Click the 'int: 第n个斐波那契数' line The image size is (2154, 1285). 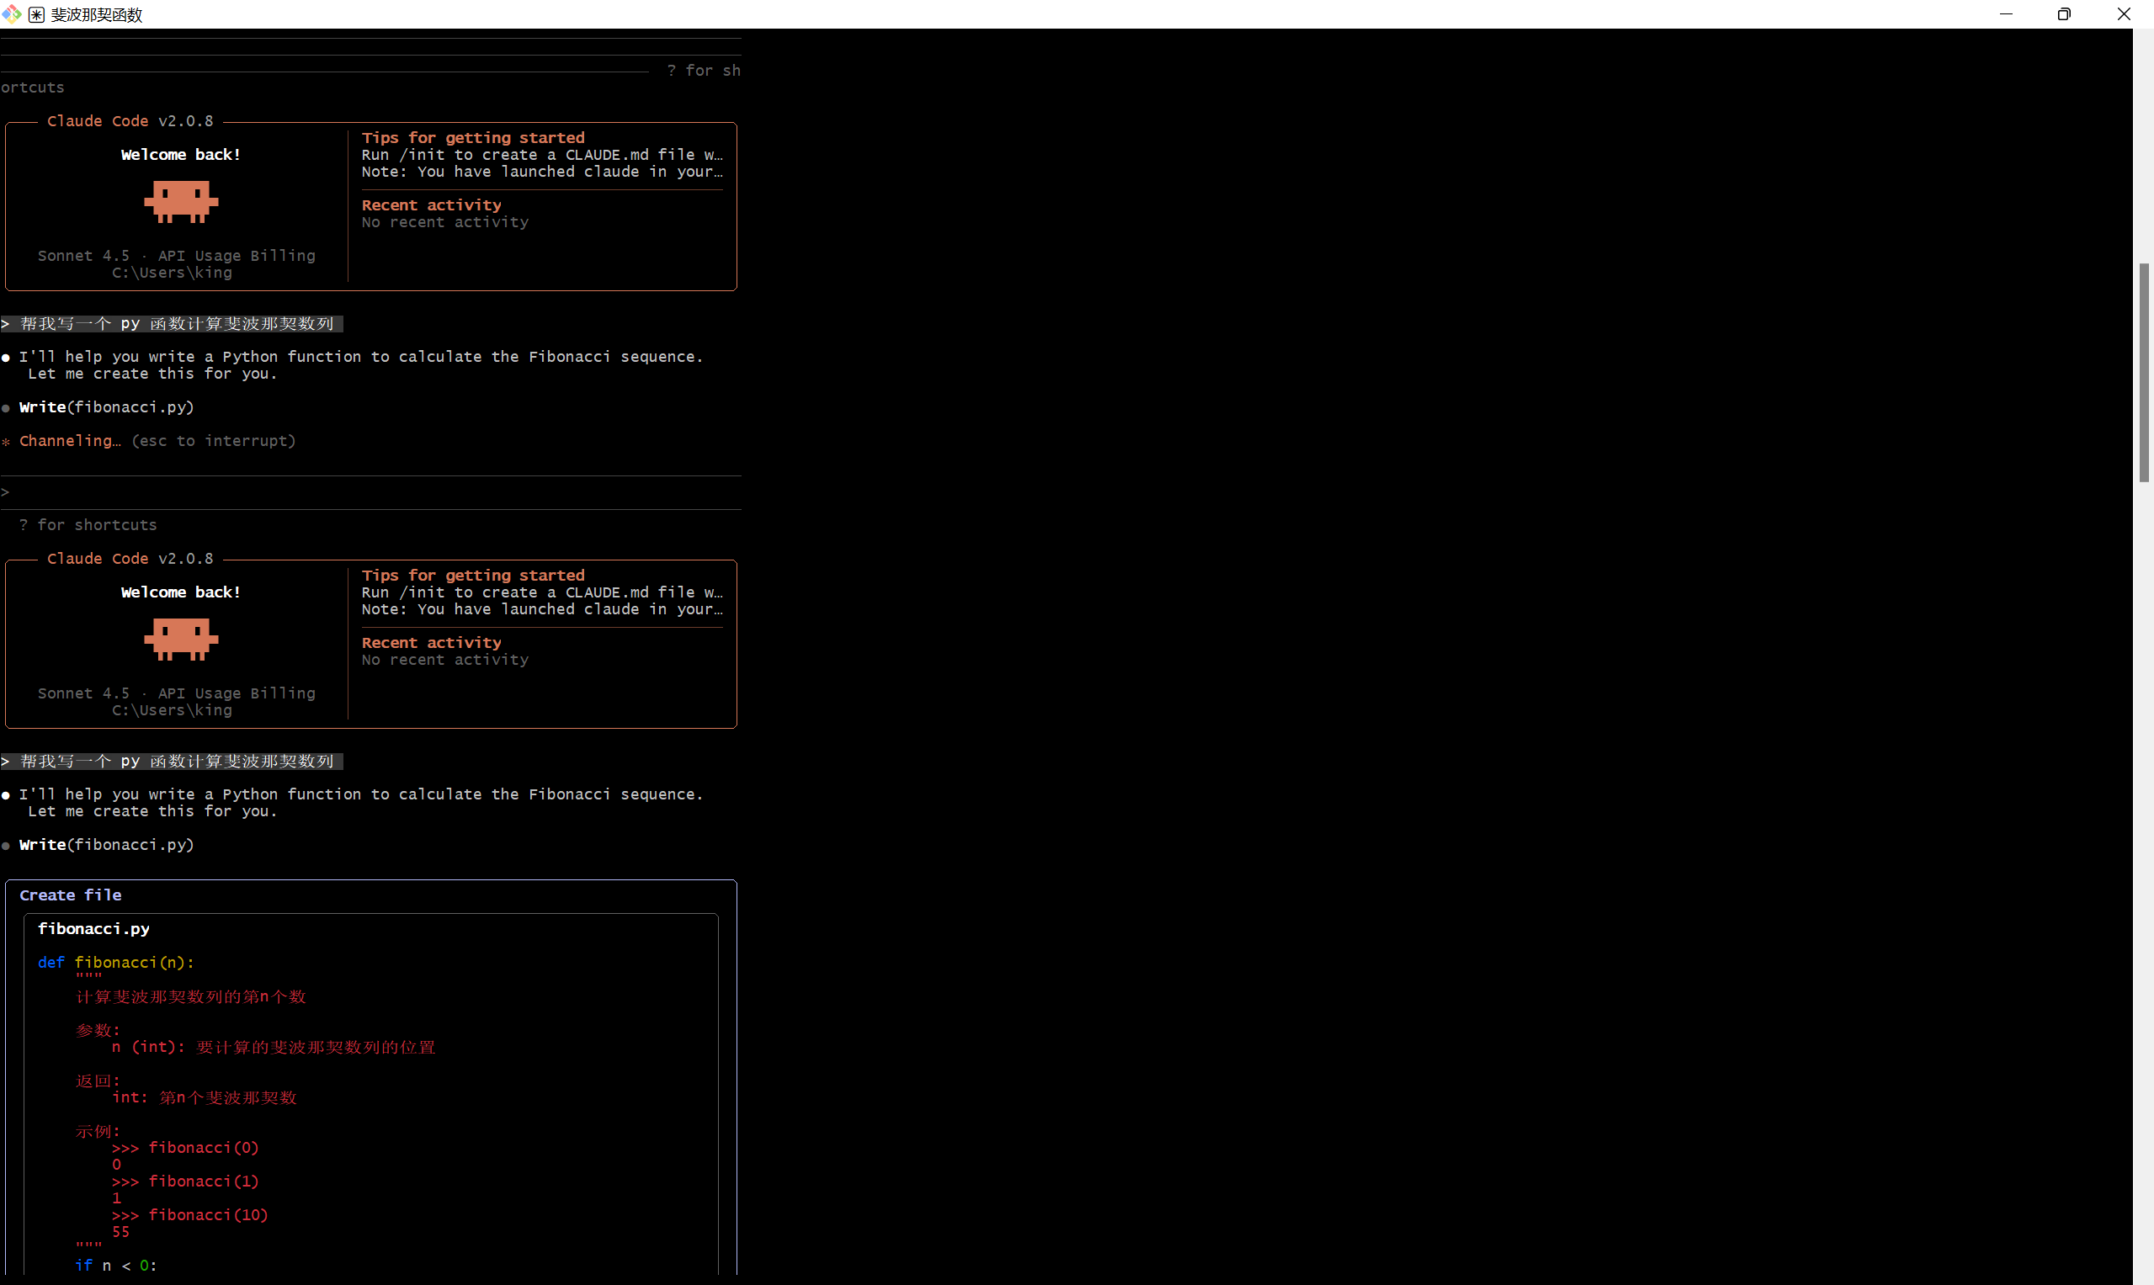tap(205, 1097)
